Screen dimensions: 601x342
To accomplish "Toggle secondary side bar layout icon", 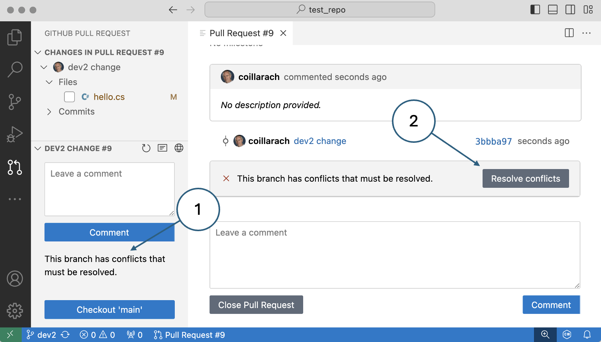I will tap(570, 10).
